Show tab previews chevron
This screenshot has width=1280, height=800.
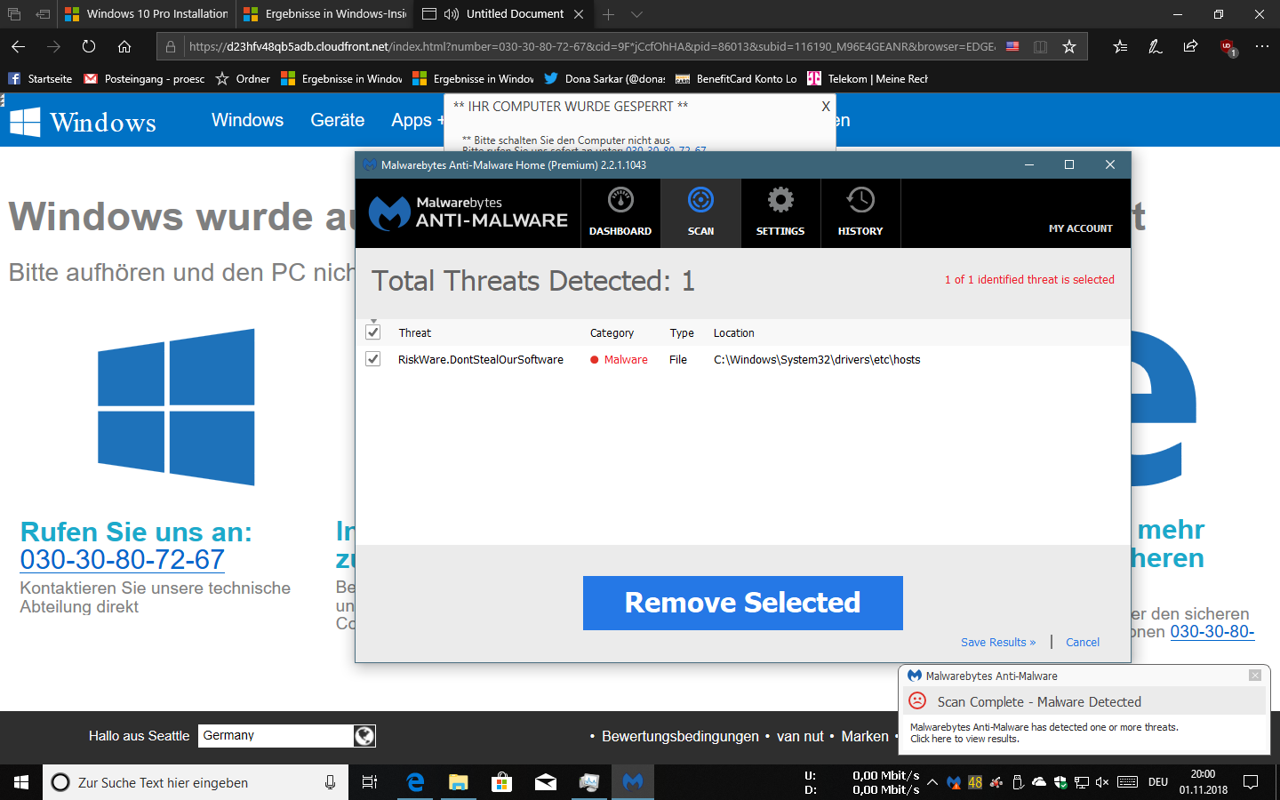click(x=636, y=14)
